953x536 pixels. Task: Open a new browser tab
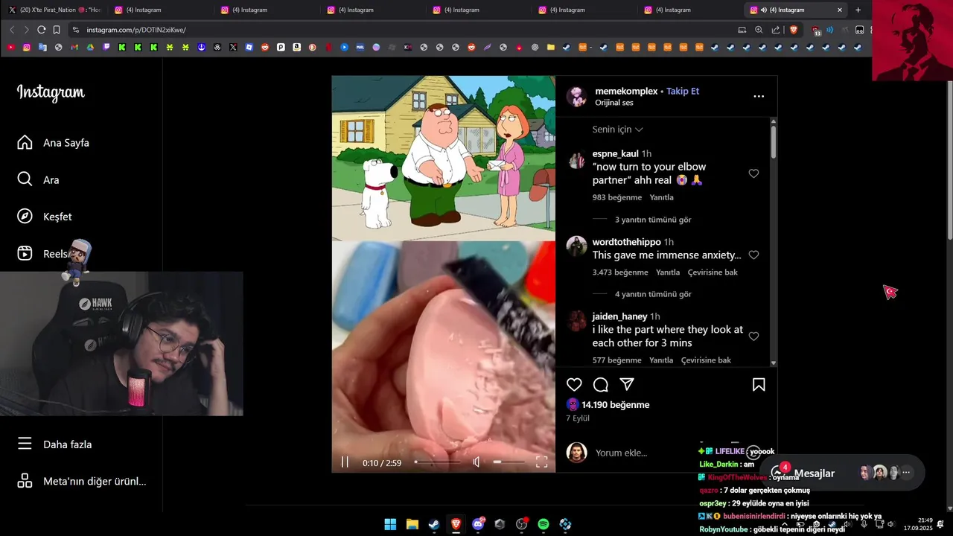[858, 10]
